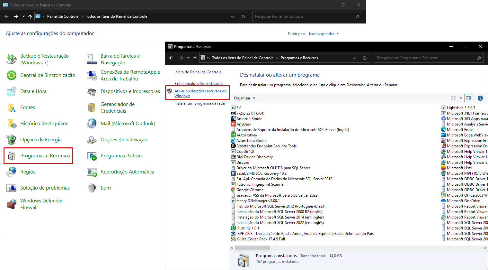Open the Gerenciador de Credenciais icon

pos(92,107)
